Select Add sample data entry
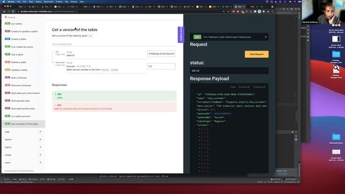 pyautogui.click(x=23, y=101)
